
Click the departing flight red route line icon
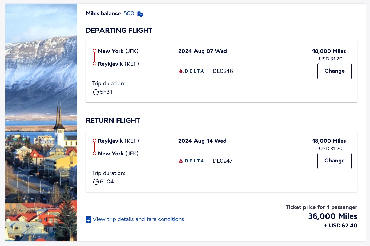pos(94,57)
